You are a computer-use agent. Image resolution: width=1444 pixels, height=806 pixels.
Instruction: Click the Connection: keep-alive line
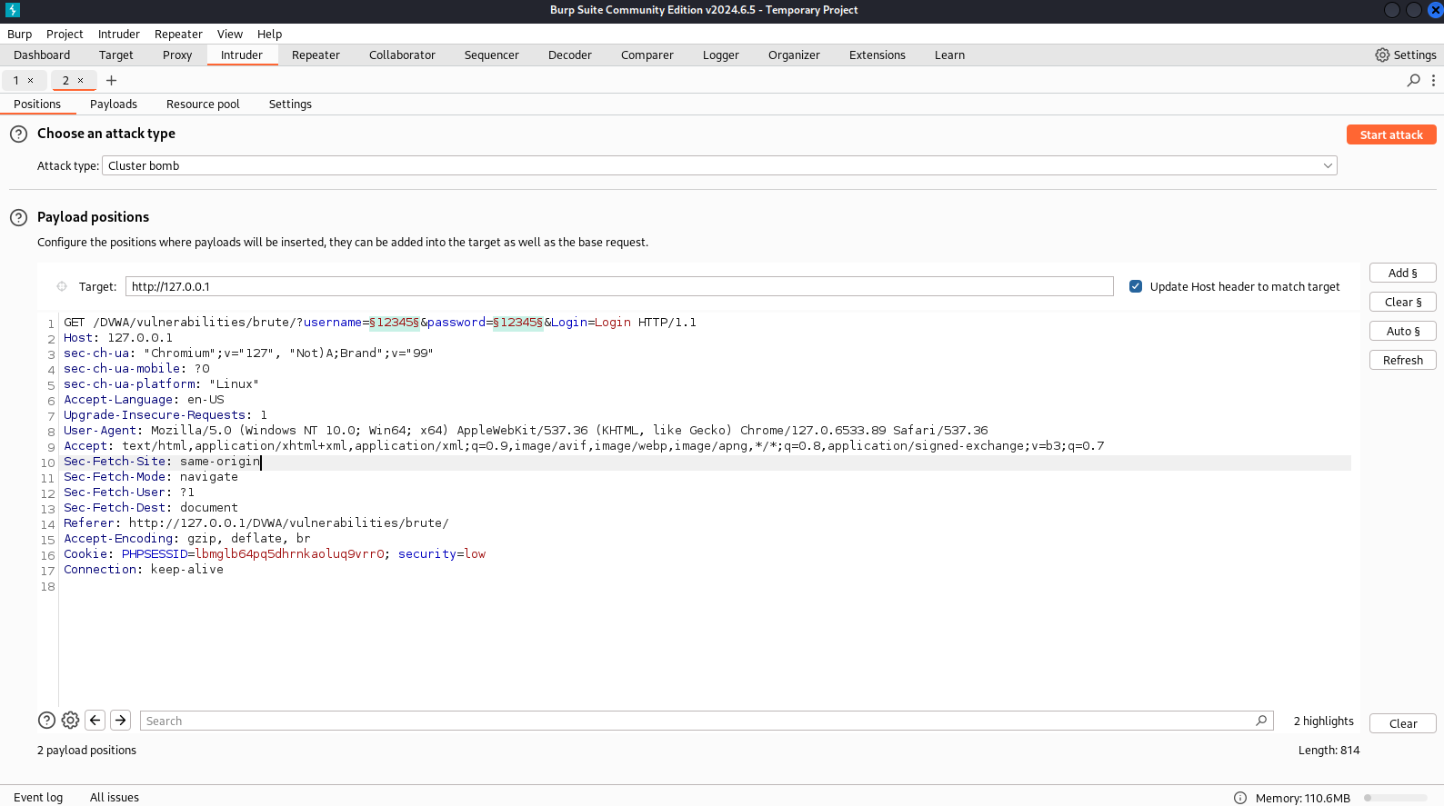(144, 570)
